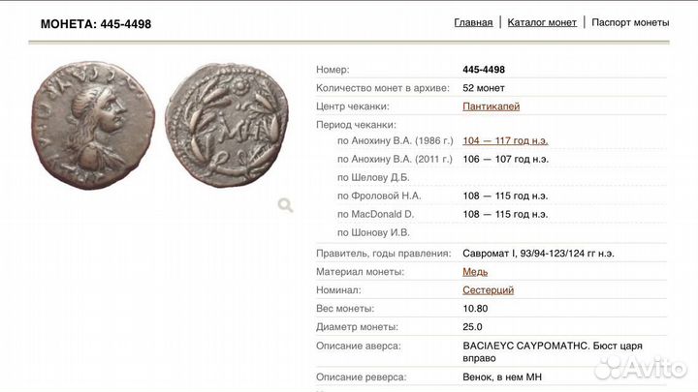This screenshot has width=698, height=392.
Task: Select the text Савромат I, 93/94-123/124 гг н.э.
Action: pos(538,254)
